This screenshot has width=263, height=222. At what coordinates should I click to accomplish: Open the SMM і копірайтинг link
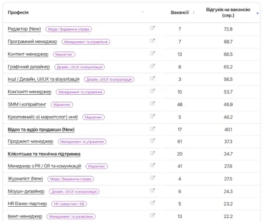tap(27, 104)
